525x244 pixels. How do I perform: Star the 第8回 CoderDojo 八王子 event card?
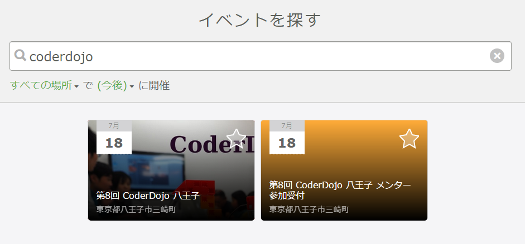click(236, 138)
